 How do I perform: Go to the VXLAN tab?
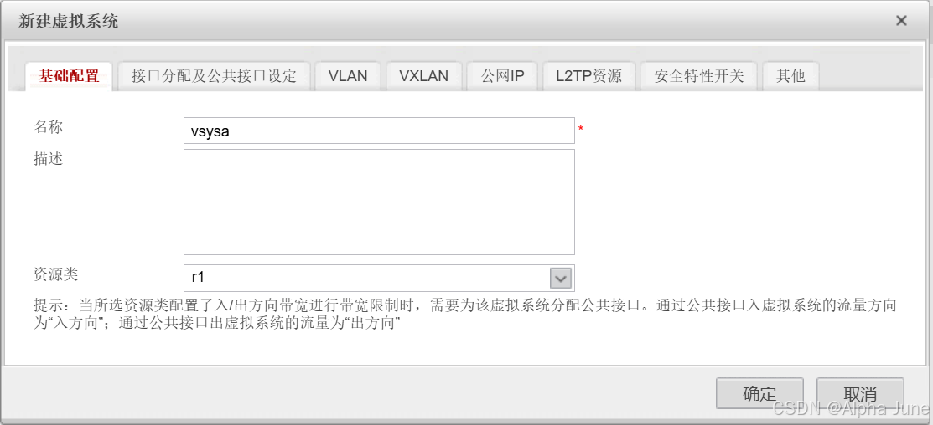[423, 76]
